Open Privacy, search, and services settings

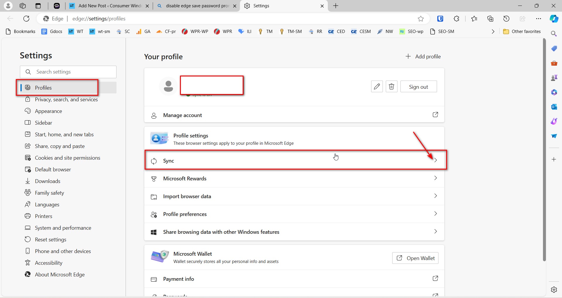68,100
